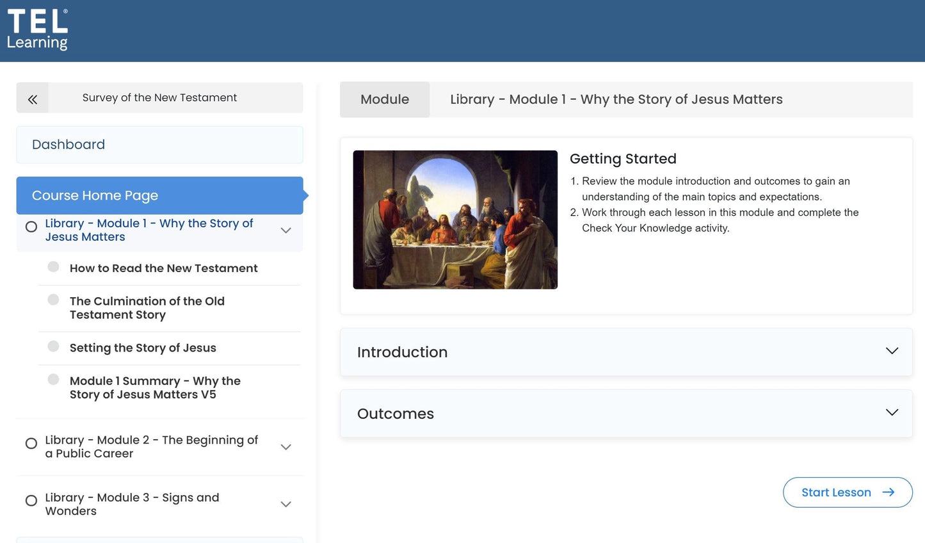Screen dimensions: 925x543
Task: Expand Module 2 - The Beginning of a Public Career
Action: click(x=286, y=447)
